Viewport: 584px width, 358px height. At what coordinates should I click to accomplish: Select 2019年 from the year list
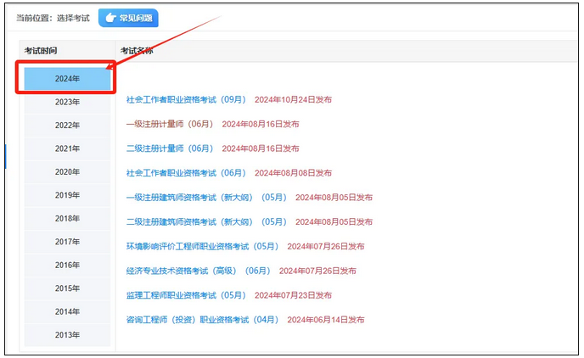pos(67,195)
